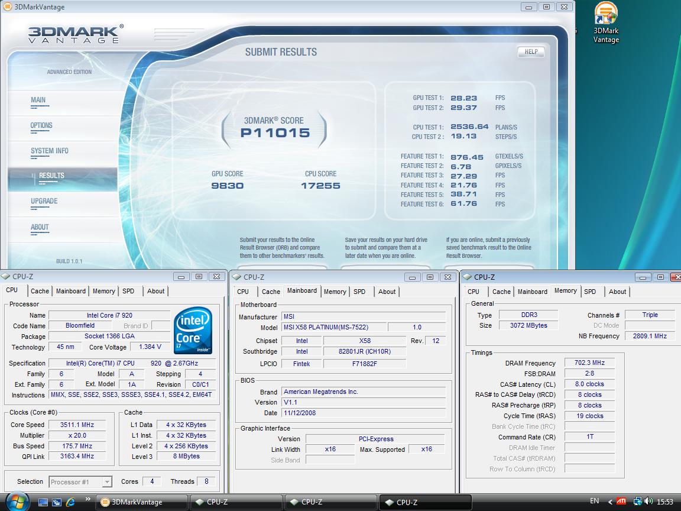Click the first CPU-Z window title icon
681x511 pixels.
(6, 276)
